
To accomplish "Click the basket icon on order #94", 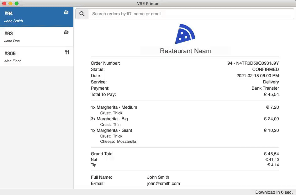I will pyautogui.click(x=66, y=12).
